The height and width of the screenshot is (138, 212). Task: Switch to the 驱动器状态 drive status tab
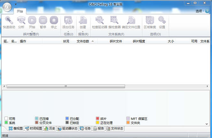click(x=67, y=129)
